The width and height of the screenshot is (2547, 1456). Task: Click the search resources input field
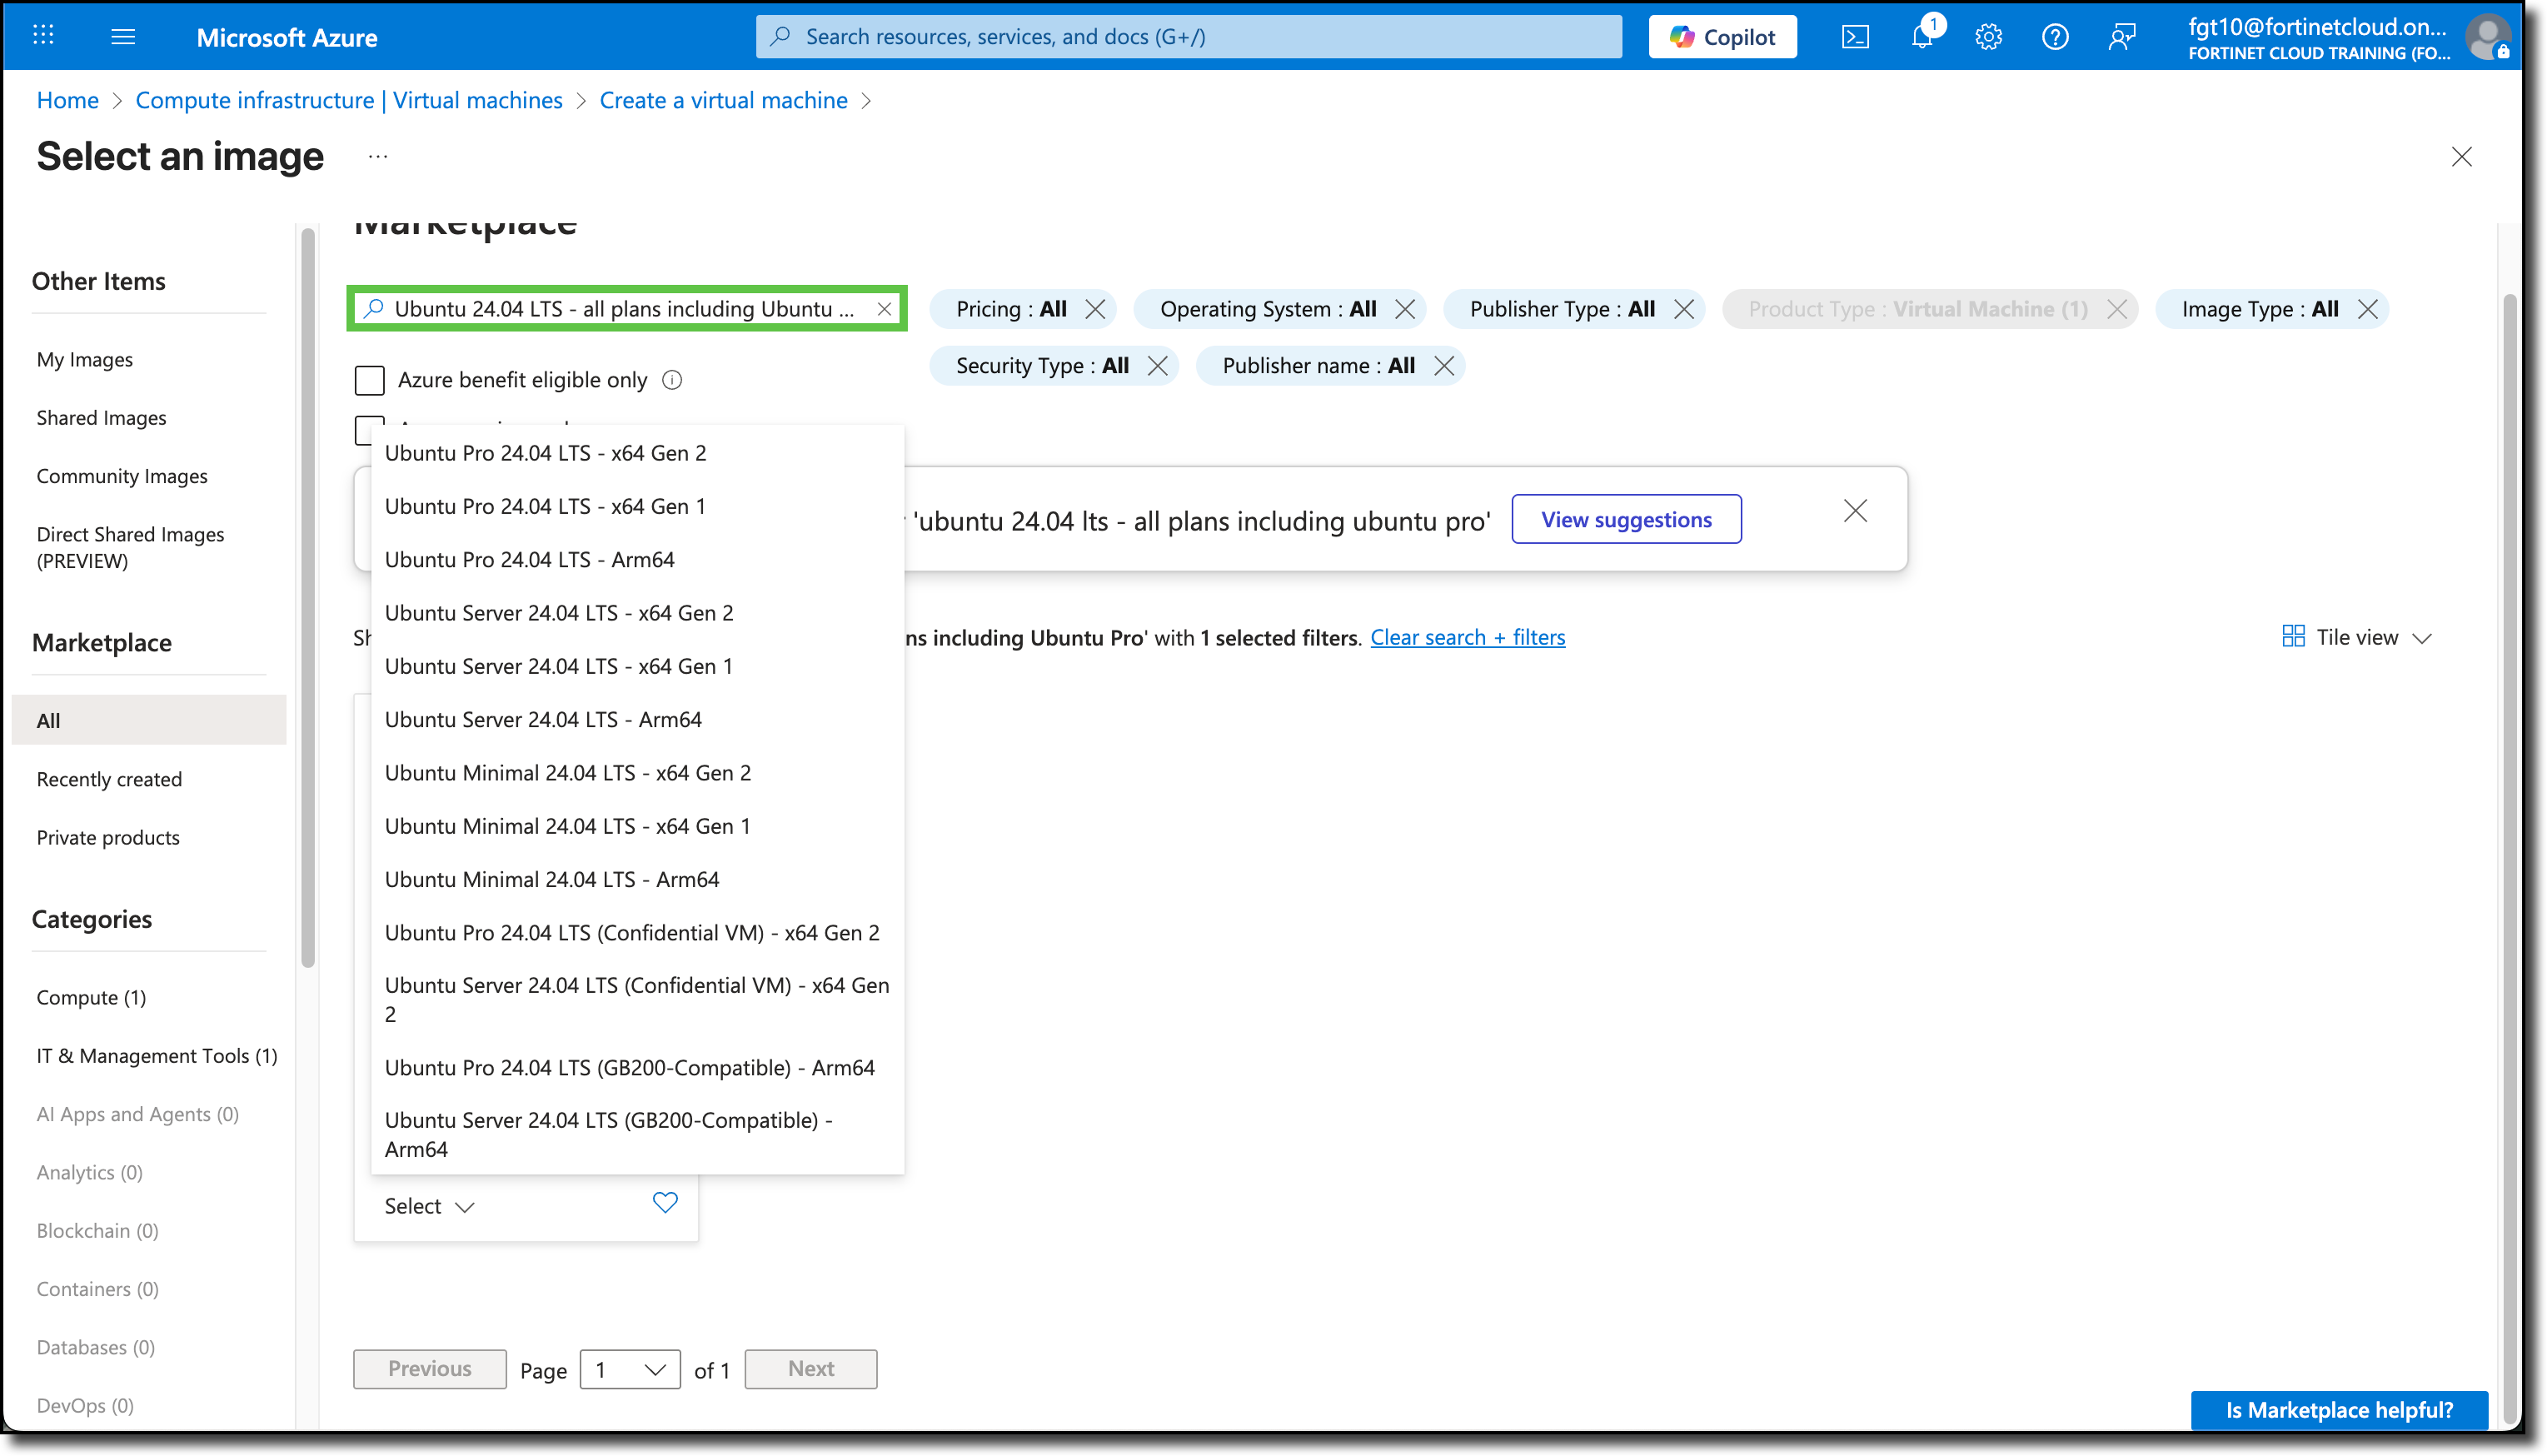click(1189, 36)
